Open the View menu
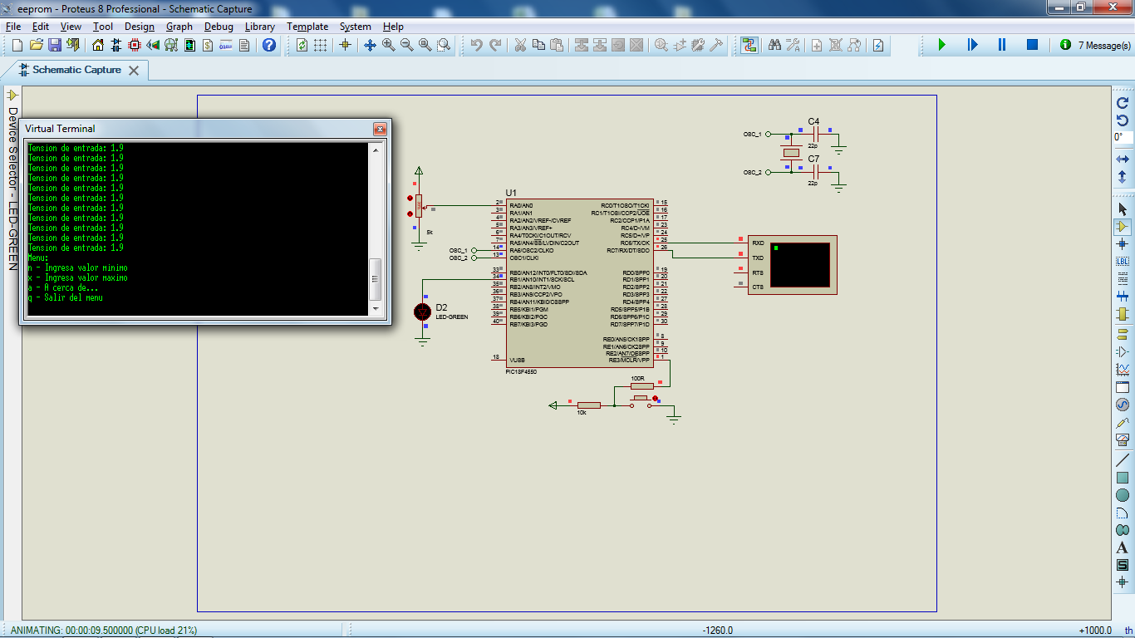Image resolution: width=1135 pixels, height=638 pixels. pos(71,27)
